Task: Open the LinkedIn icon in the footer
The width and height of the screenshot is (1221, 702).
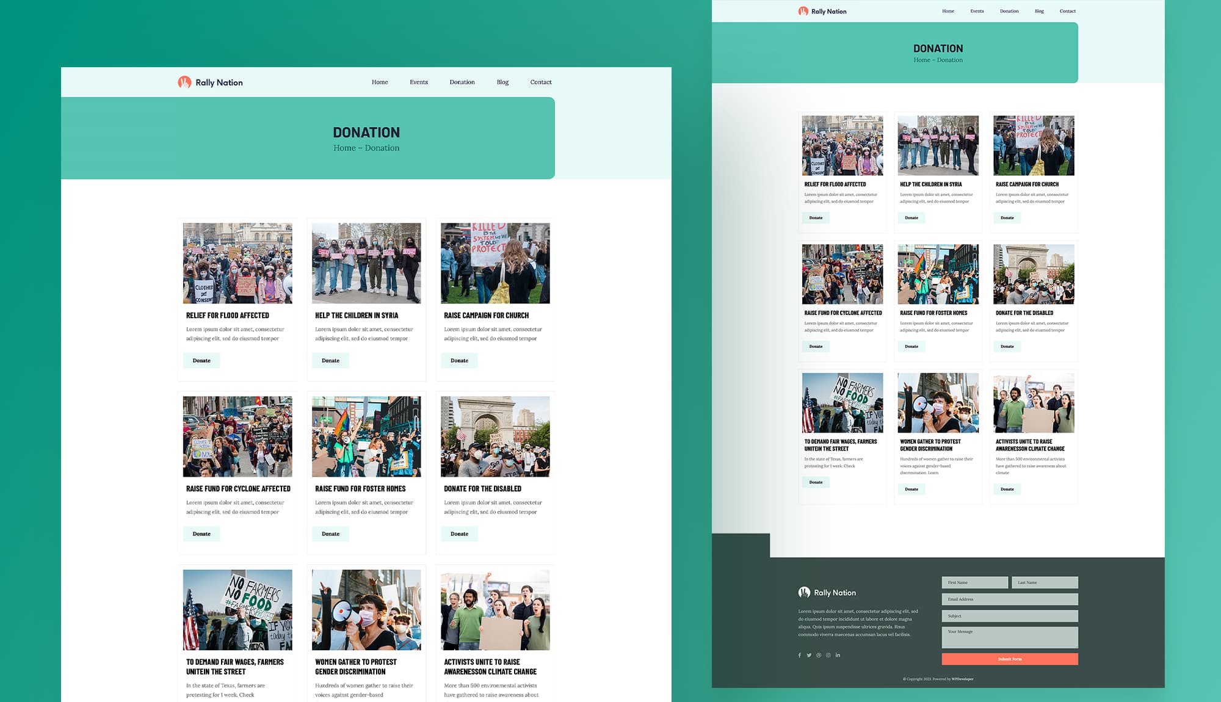Action: (x=838, y=654)
